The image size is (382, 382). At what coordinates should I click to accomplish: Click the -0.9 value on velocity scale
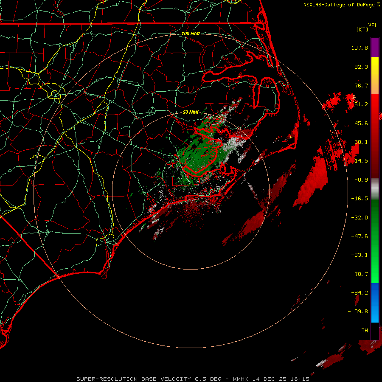click(x=361, y=180)
